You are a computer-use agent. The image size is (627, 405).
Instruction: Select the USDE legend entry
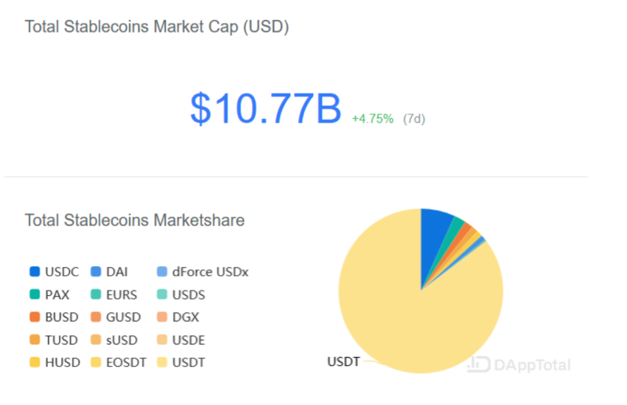coord(181,340)
